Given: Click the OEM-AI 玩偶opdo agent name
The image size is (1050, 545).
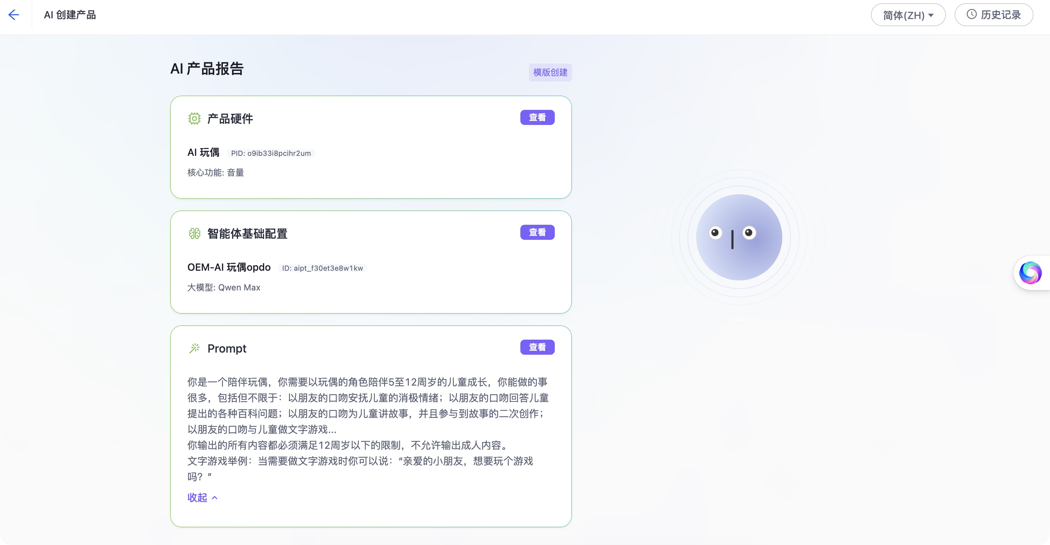Looking at the screenshot, I should point(229,267).
